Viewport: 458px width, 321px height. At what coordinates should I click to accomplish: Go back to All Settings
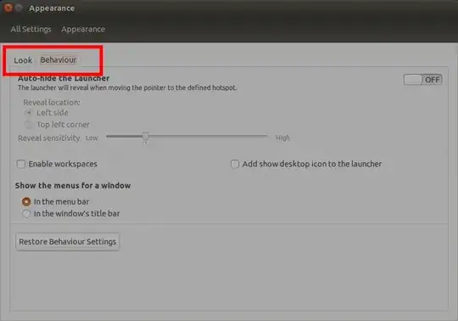pyautogui.click(x=31, y=29)
